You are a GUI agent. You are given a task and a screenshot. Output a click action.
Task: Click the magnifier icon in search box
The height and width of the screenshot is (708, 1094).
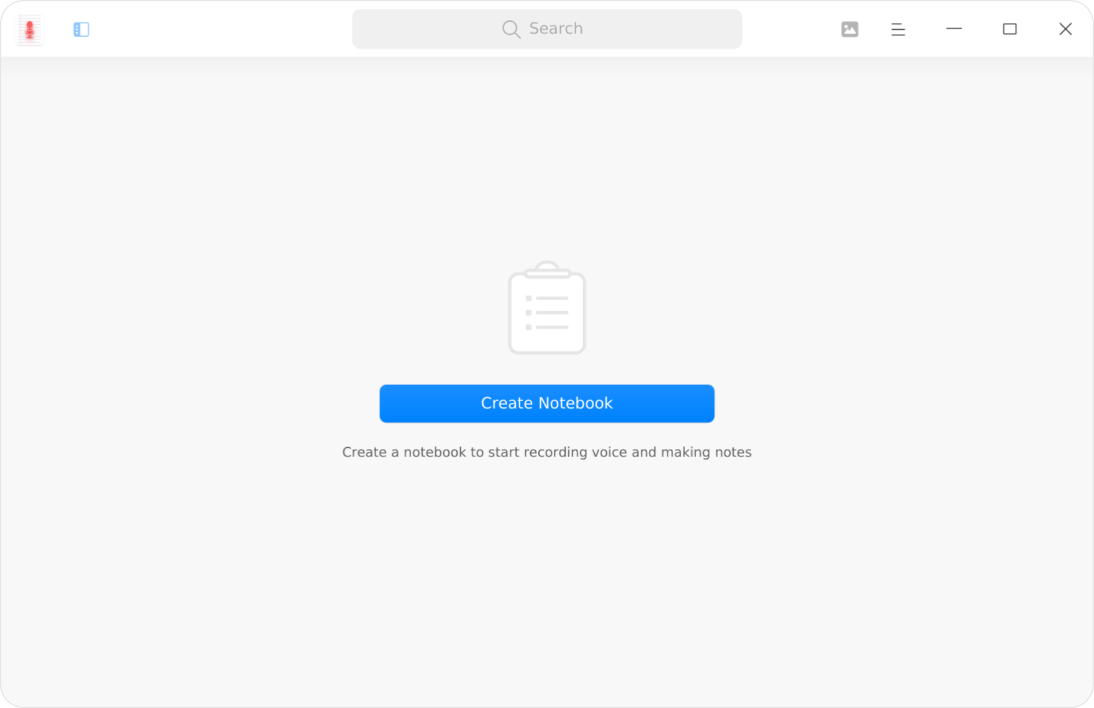[511, 29]
